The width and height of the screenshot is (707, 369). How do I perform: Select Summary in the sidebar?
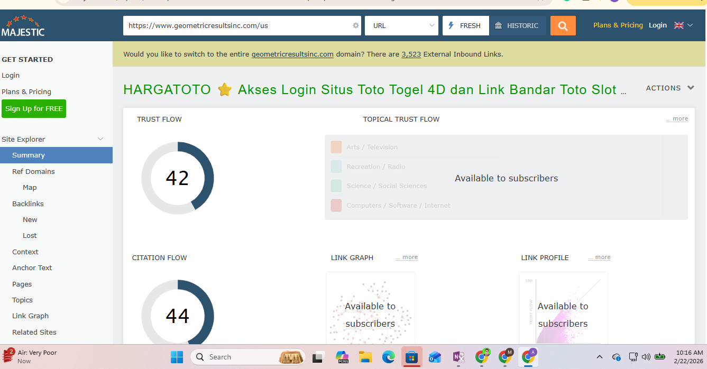pos(56,155)
